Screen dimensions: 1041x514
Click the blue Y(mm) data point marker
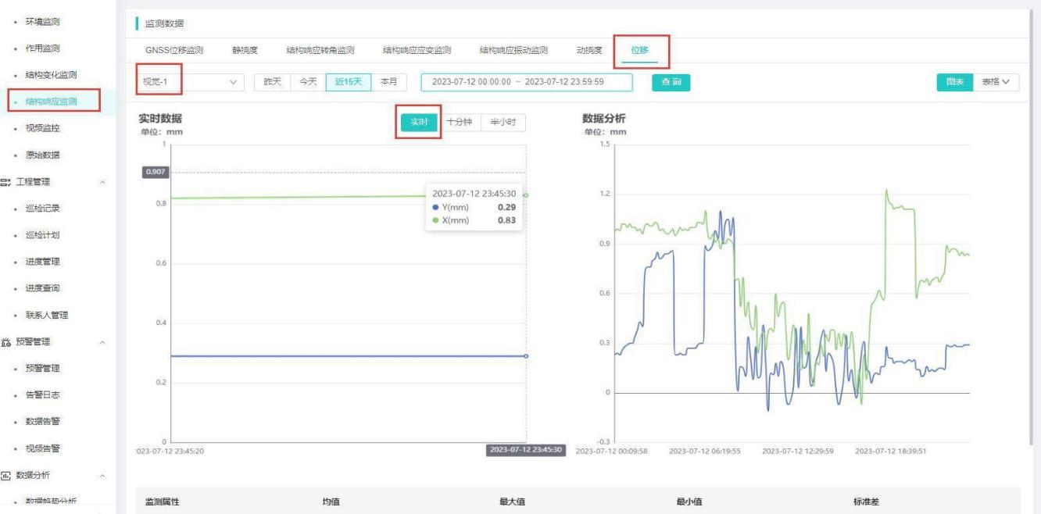point(526,356)
